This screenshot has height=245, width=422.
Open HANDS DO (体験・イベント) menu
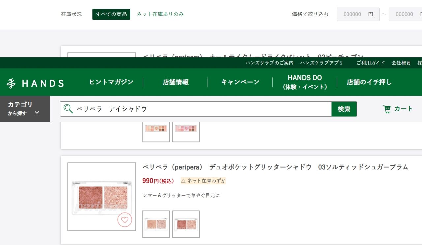coord(305,82)
